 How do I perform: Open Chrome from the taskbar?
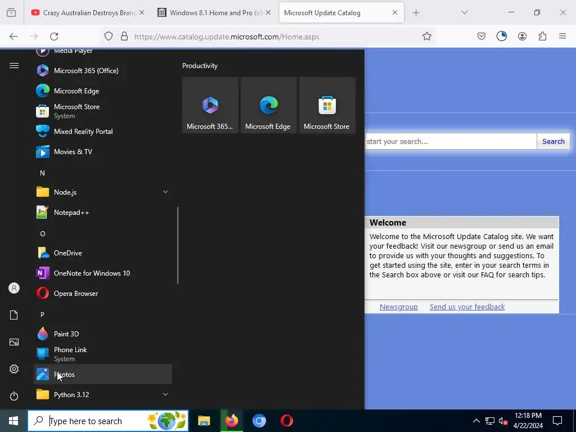point(259,421)
